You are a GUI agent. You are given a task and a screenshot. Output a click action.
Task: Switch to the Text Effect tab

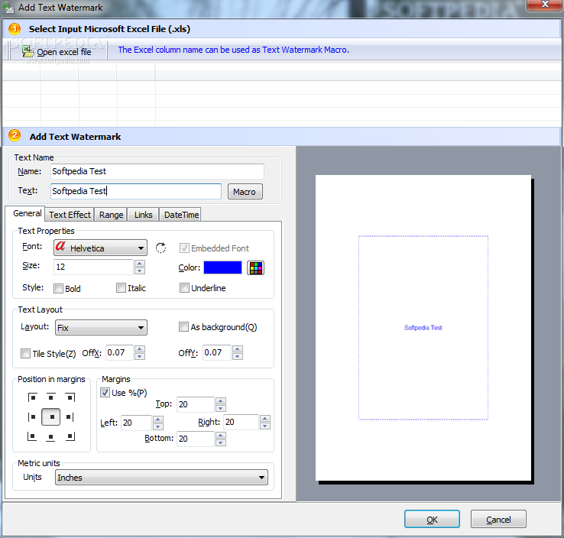click(70, 215)
